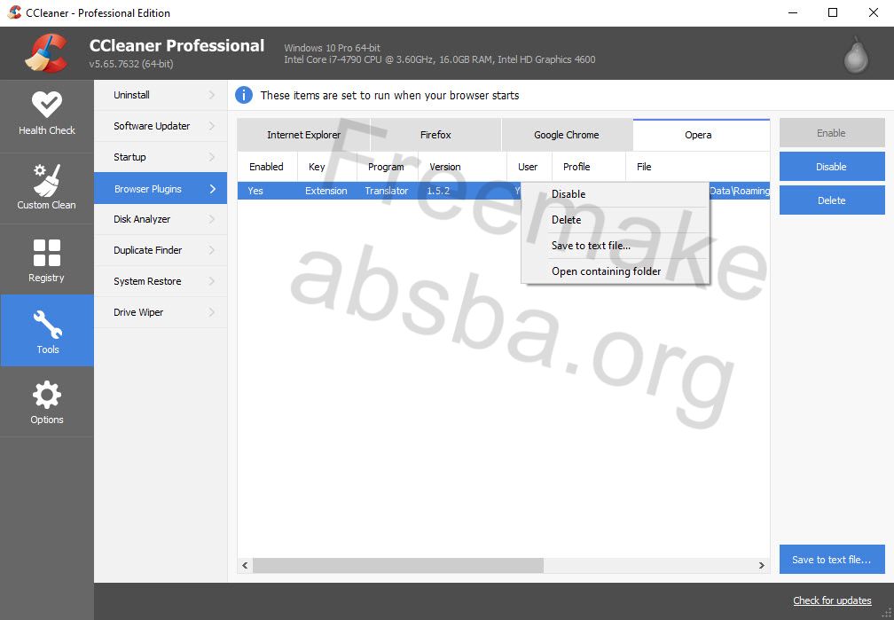The image size is (894, 620).
Task: Click the window resize grip
Action: [888, 614]
